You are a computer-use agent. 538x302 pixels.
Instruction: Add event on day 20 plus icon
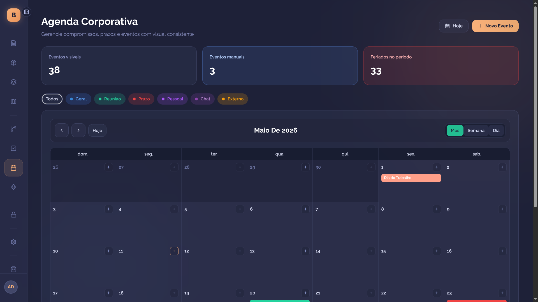[305, 293]
